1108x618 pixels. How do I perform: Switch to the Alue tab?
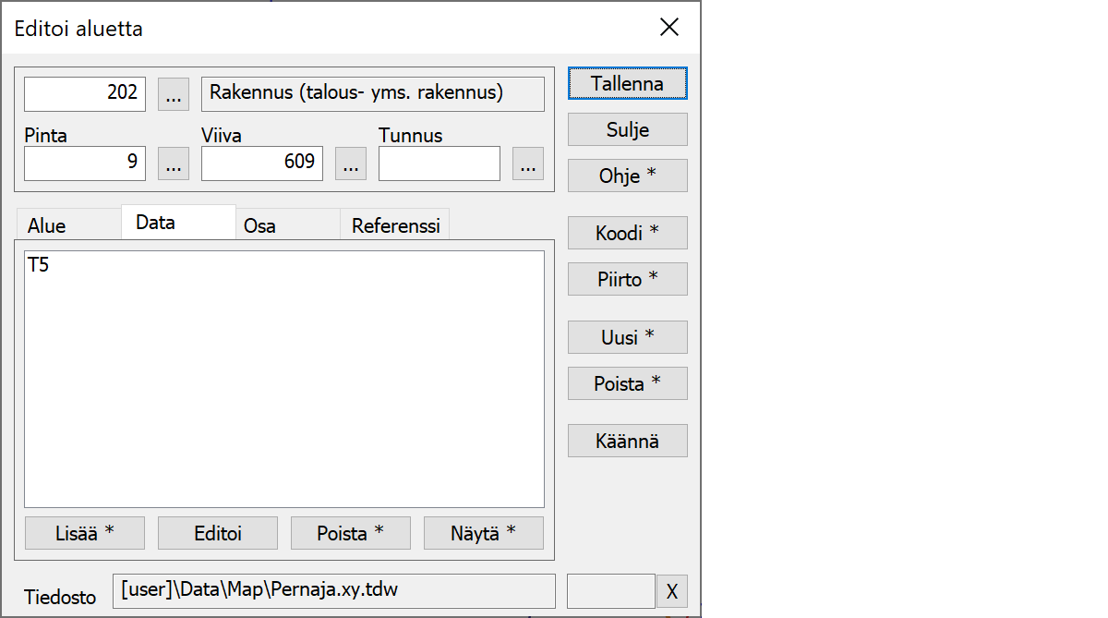[x=47, y=226]
